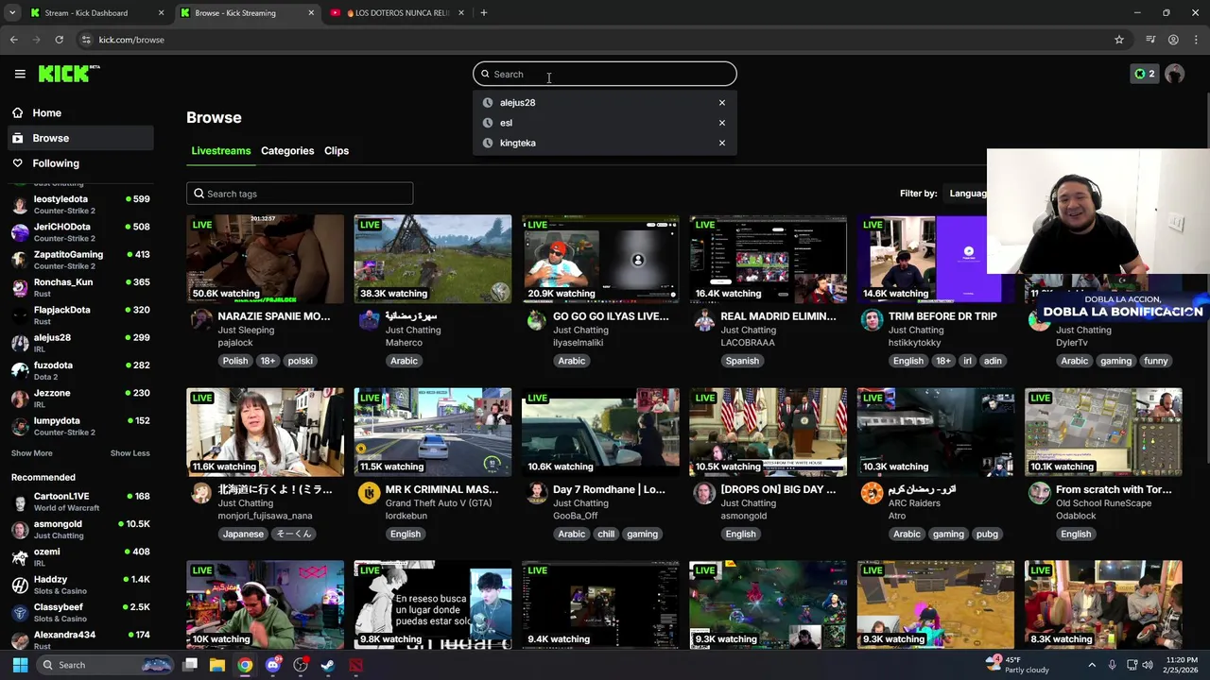Open GO GO GO ILYAS LIVE thumbnail
Screen dimensions: 1210x680
600,259
